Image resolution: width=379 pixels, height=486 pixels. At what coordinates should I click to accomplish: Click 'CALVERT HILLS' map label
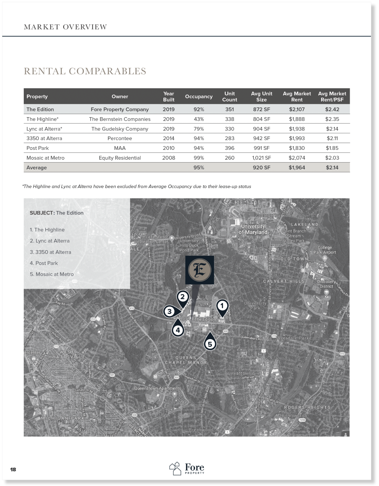(x=284, y=281)
